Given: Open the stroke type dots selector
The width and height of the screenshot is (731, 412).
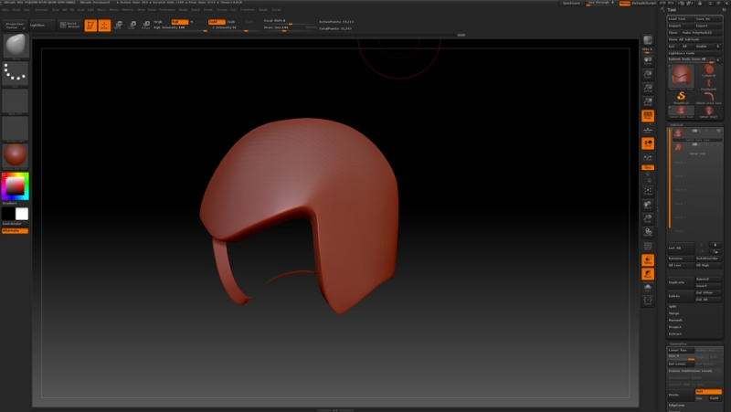Looking at the screenshot, I should (15, 73).
